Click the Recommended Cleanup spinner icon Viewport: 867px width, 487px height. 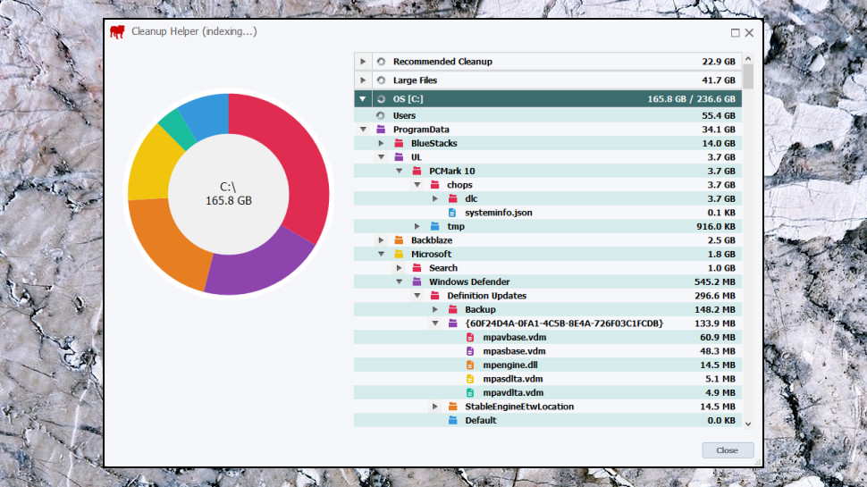click(381, 62)
